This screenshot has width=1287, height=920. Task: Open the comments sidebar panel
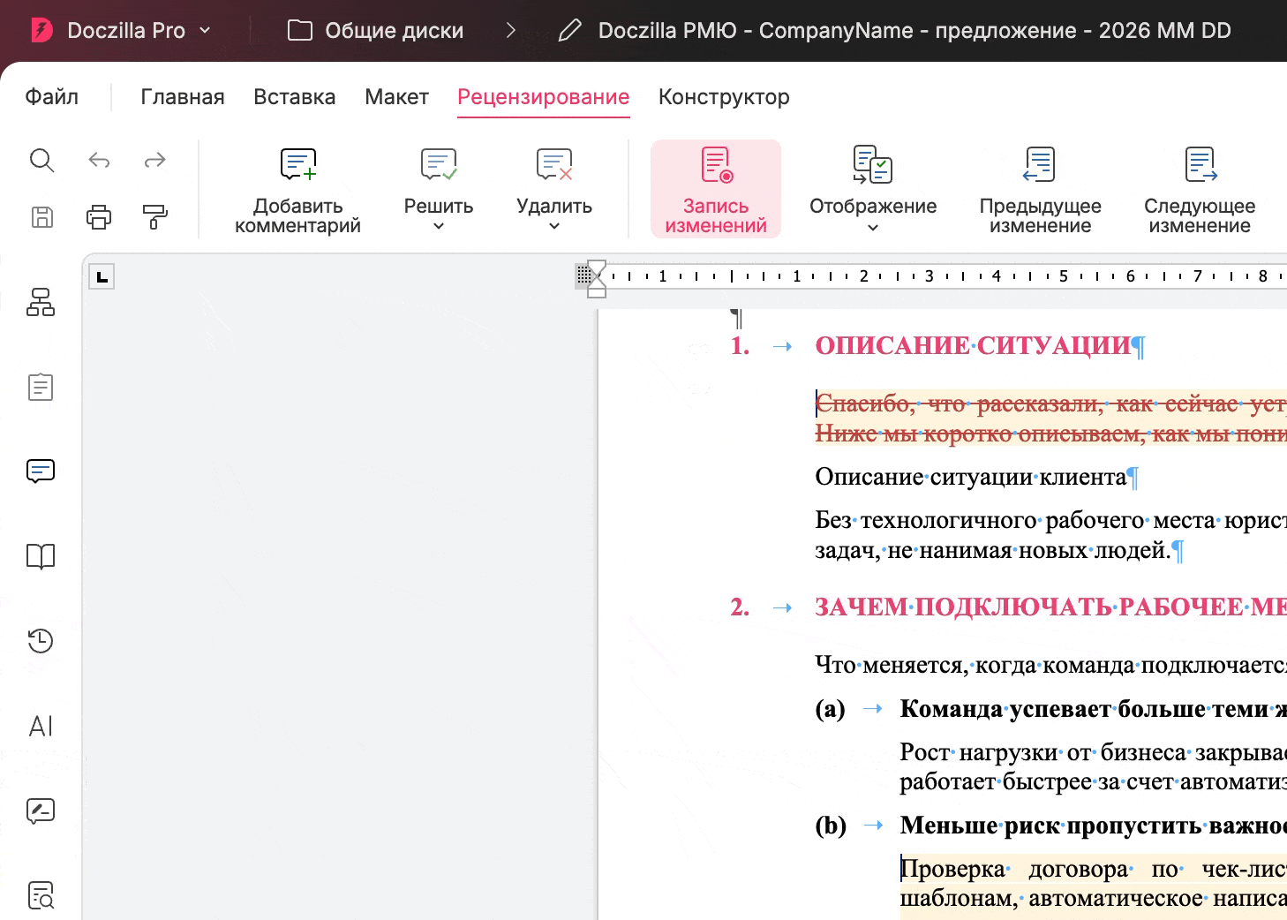pos(41,471)
